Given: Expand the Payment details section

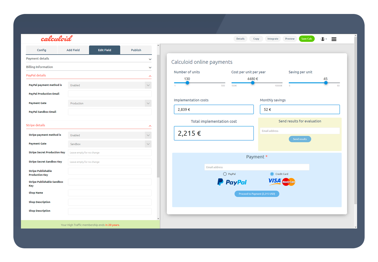Looking at the screenshot, I should tap(89, 59).
